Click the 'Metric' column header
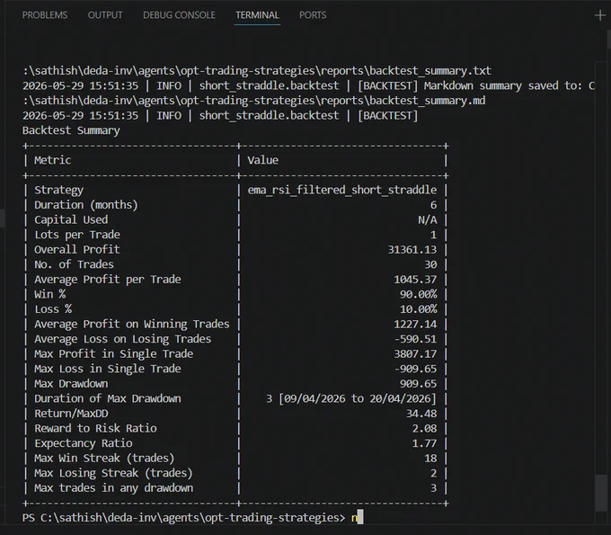Viewport: 611px width, 535px height. pos(53,160)
